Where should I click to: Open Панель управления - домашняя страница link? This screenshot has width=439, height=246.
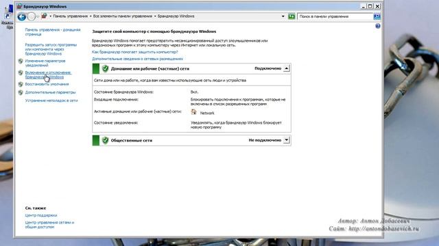tap(53, 32)
